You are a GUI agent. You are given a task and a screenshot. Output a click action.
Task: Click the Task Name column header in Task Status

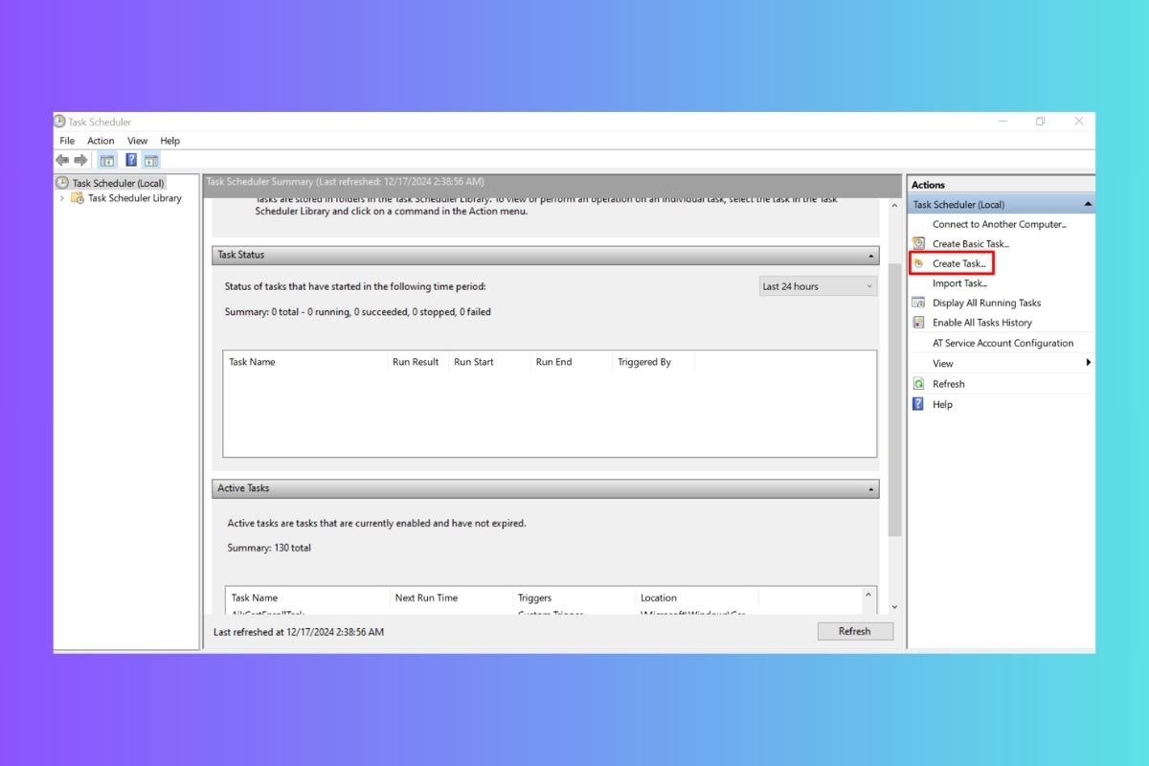click(x=305, y=362)
